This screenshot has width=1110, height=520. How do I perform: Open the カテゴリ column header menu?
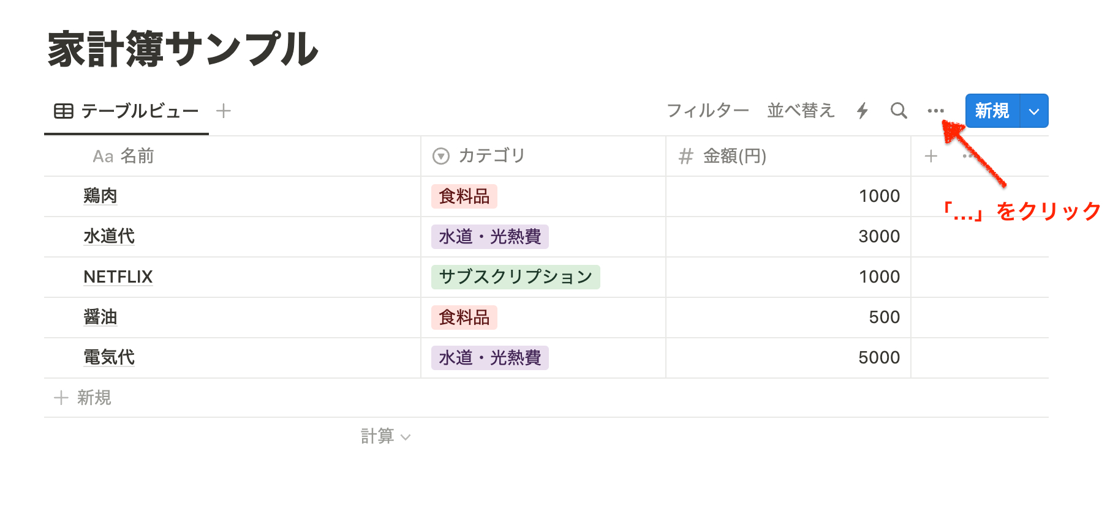pos(491,156)
